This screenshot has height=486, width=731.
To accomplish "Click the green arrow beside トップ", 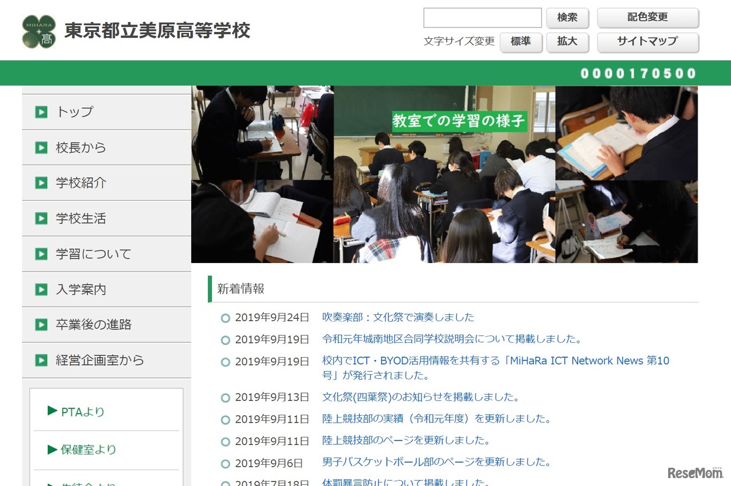I will pyautogui.click(x=41, y=112).
